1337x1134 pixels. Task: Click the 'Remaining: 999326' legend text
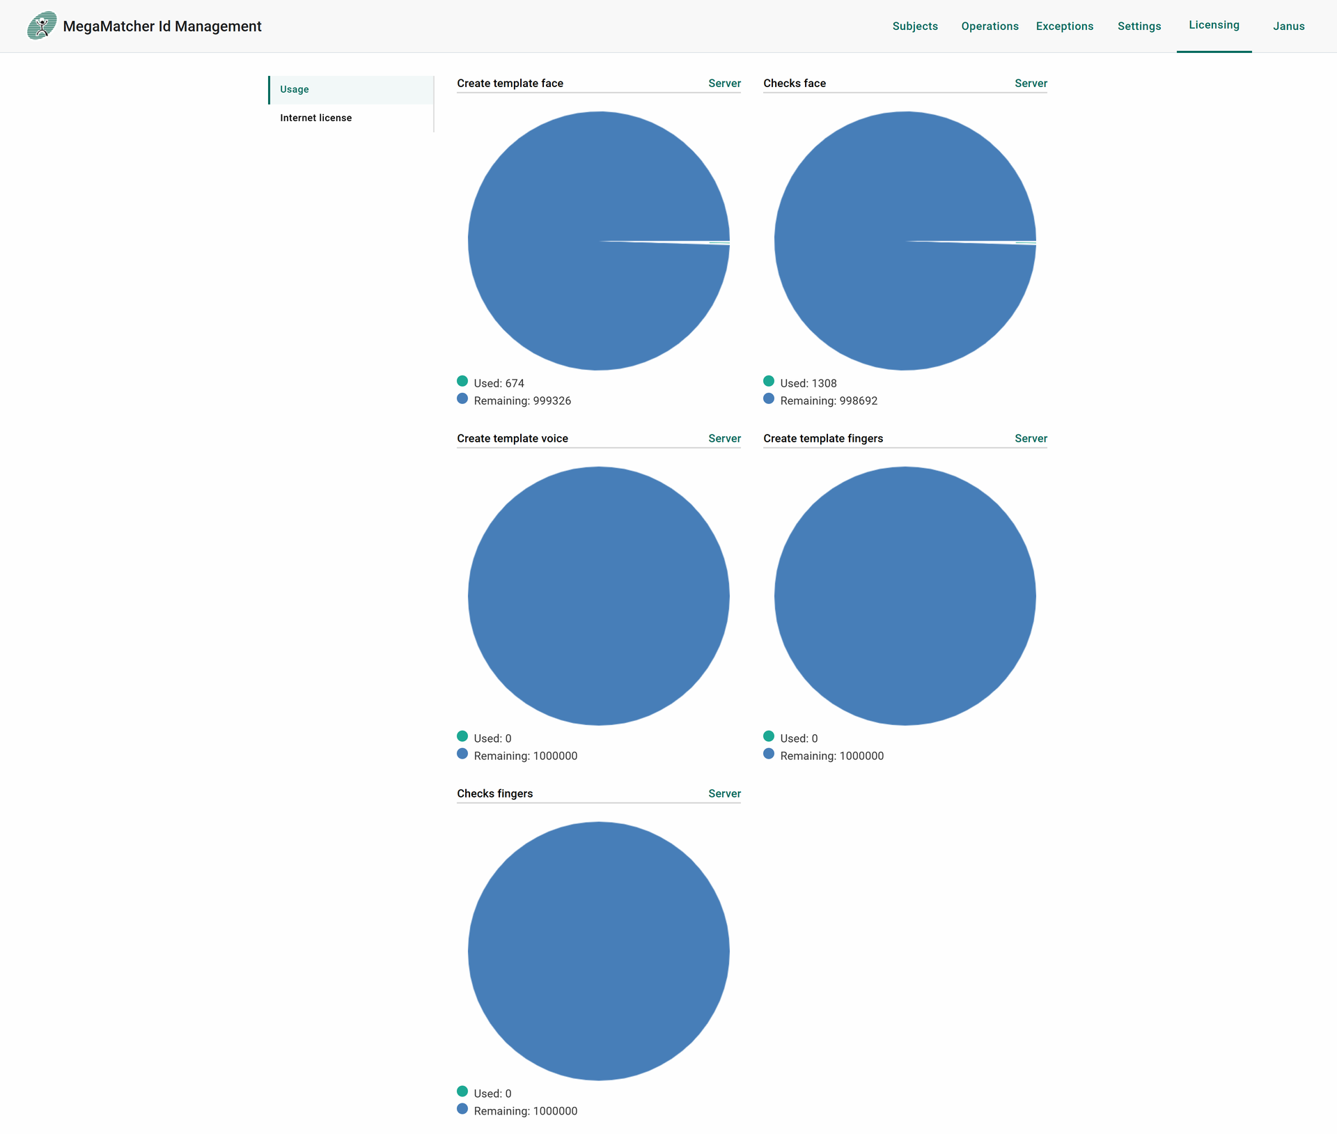(522, 401)
